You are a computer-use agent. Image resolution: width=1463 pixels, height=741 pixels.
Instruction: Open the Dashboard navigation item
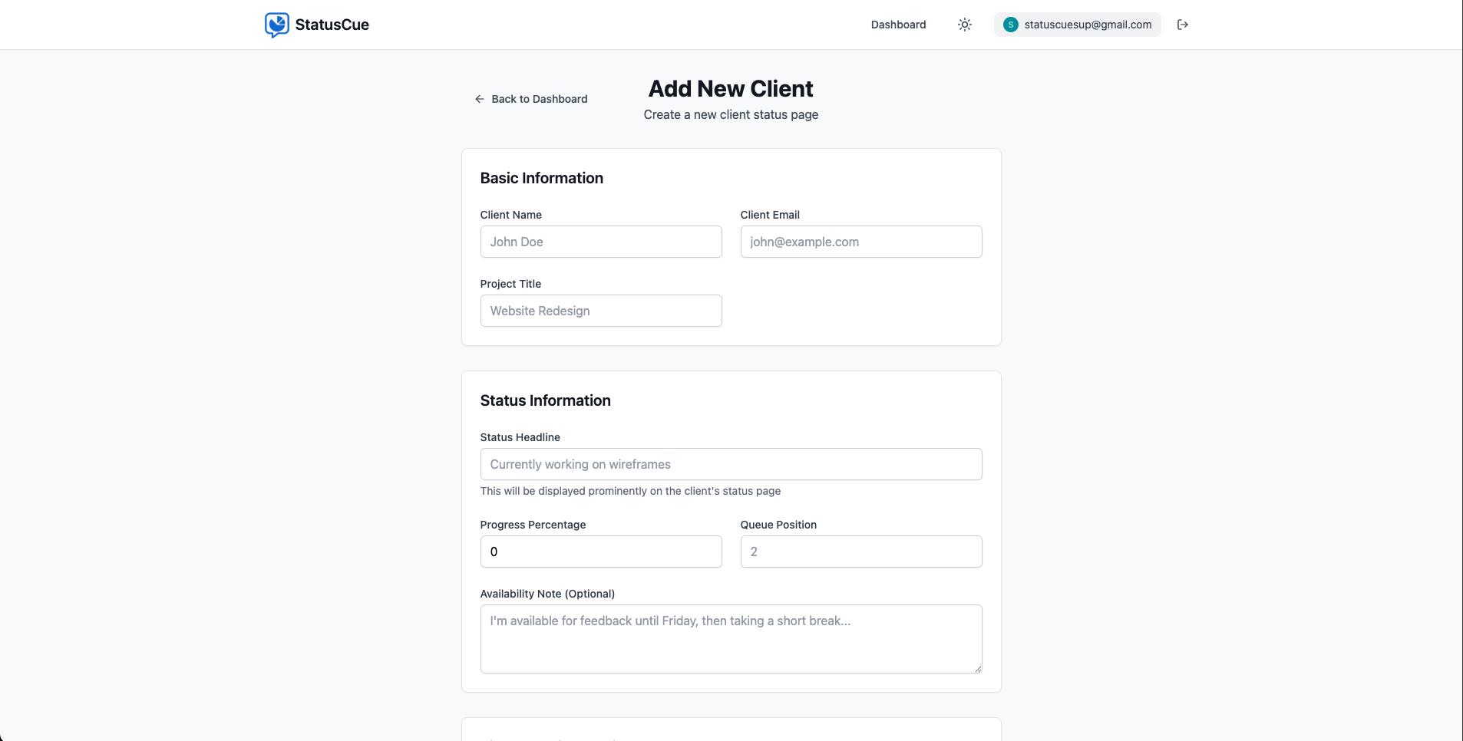[x=898, y=25]
